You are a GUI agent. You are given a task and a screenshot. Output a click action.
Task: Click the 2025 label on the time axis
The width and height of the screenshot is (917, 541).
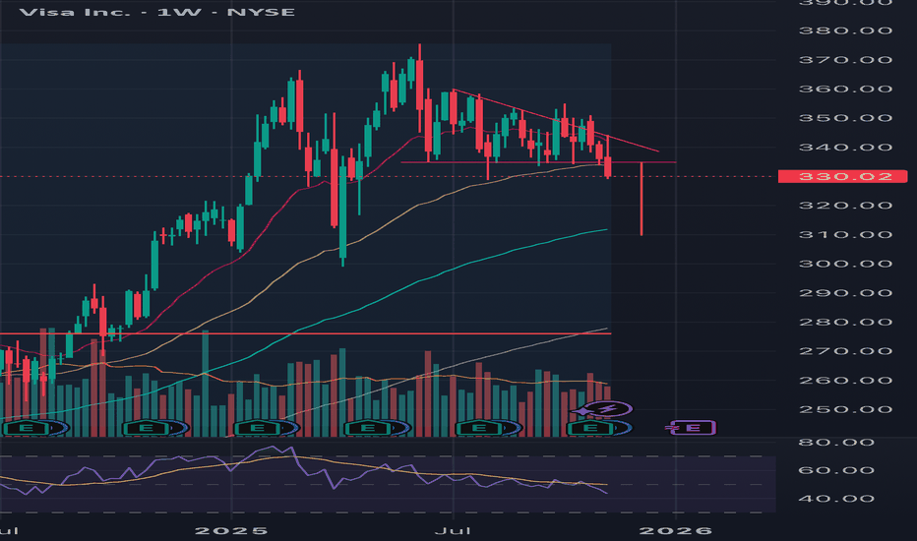231,531
